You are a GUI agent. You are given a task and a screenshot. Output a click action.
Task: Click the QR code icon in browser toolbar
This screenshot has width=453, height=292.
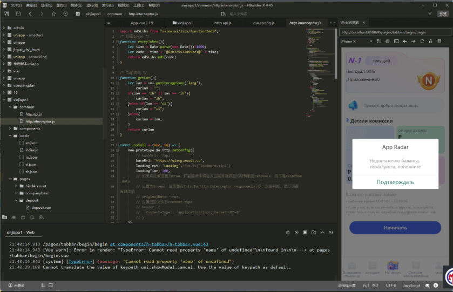tap(440, 42)
